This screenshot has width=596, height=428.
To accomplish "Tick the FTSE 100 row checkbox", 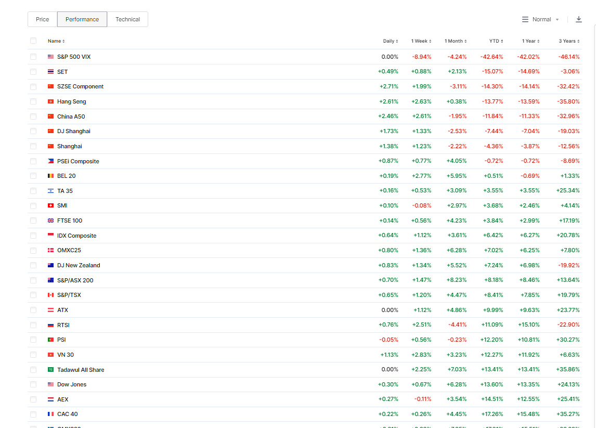I will [33, 221].
